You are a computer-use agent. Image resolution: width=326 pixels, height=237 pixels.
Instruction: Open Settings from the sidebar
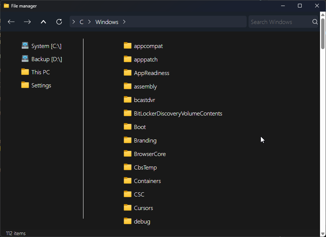tap(36, 85)
